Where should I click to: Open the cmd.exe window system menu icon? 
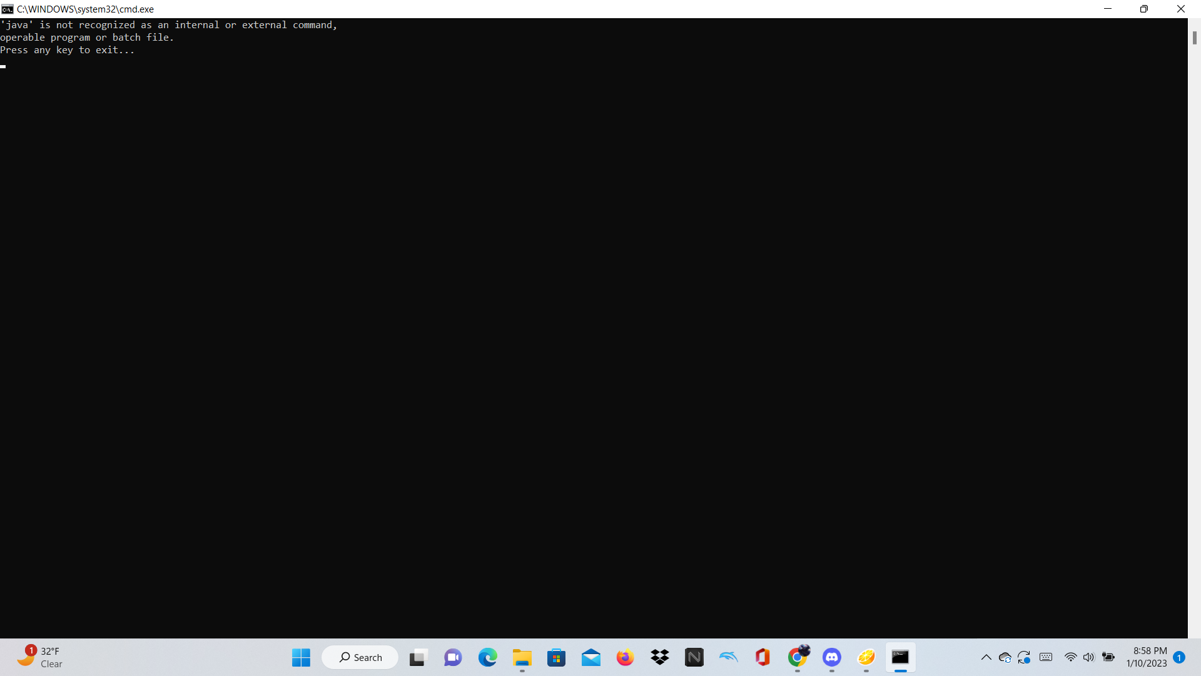point(8,9)
